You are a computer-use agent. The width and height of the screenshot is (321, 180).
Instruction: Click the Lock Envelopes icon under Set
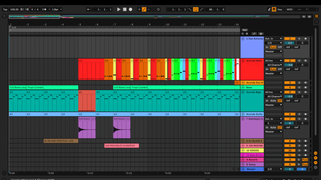(x=261, y=33)
